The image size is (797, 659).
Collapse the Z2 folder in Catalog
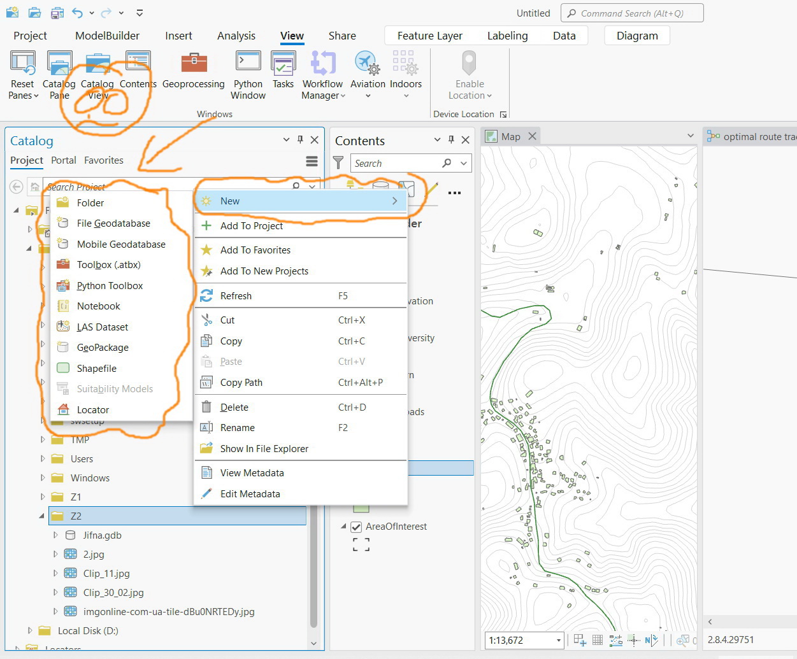pos(41,516)
